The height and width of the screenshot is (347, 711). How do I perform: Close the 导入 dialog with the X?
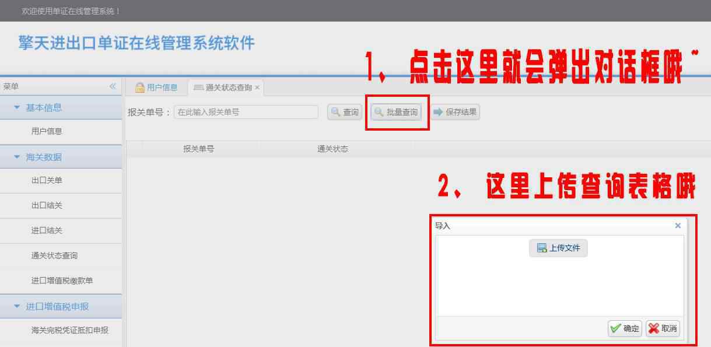678,226
